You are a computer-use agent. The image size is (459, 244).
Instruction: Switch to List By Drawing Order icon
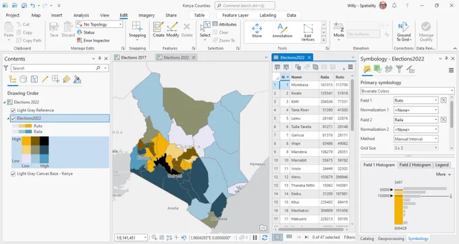pyautogui.click(x=13, y=79)
